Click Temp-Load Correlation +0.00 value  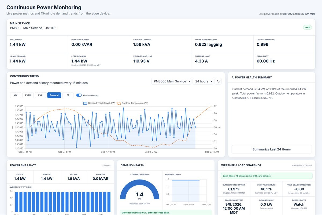(x=298, y=189)
